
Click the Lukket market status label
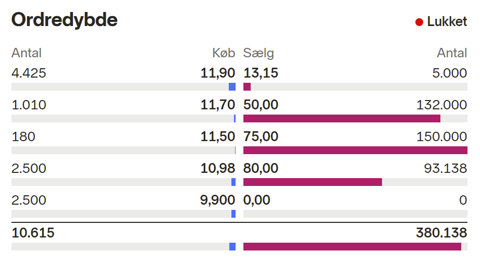(447, 22)
